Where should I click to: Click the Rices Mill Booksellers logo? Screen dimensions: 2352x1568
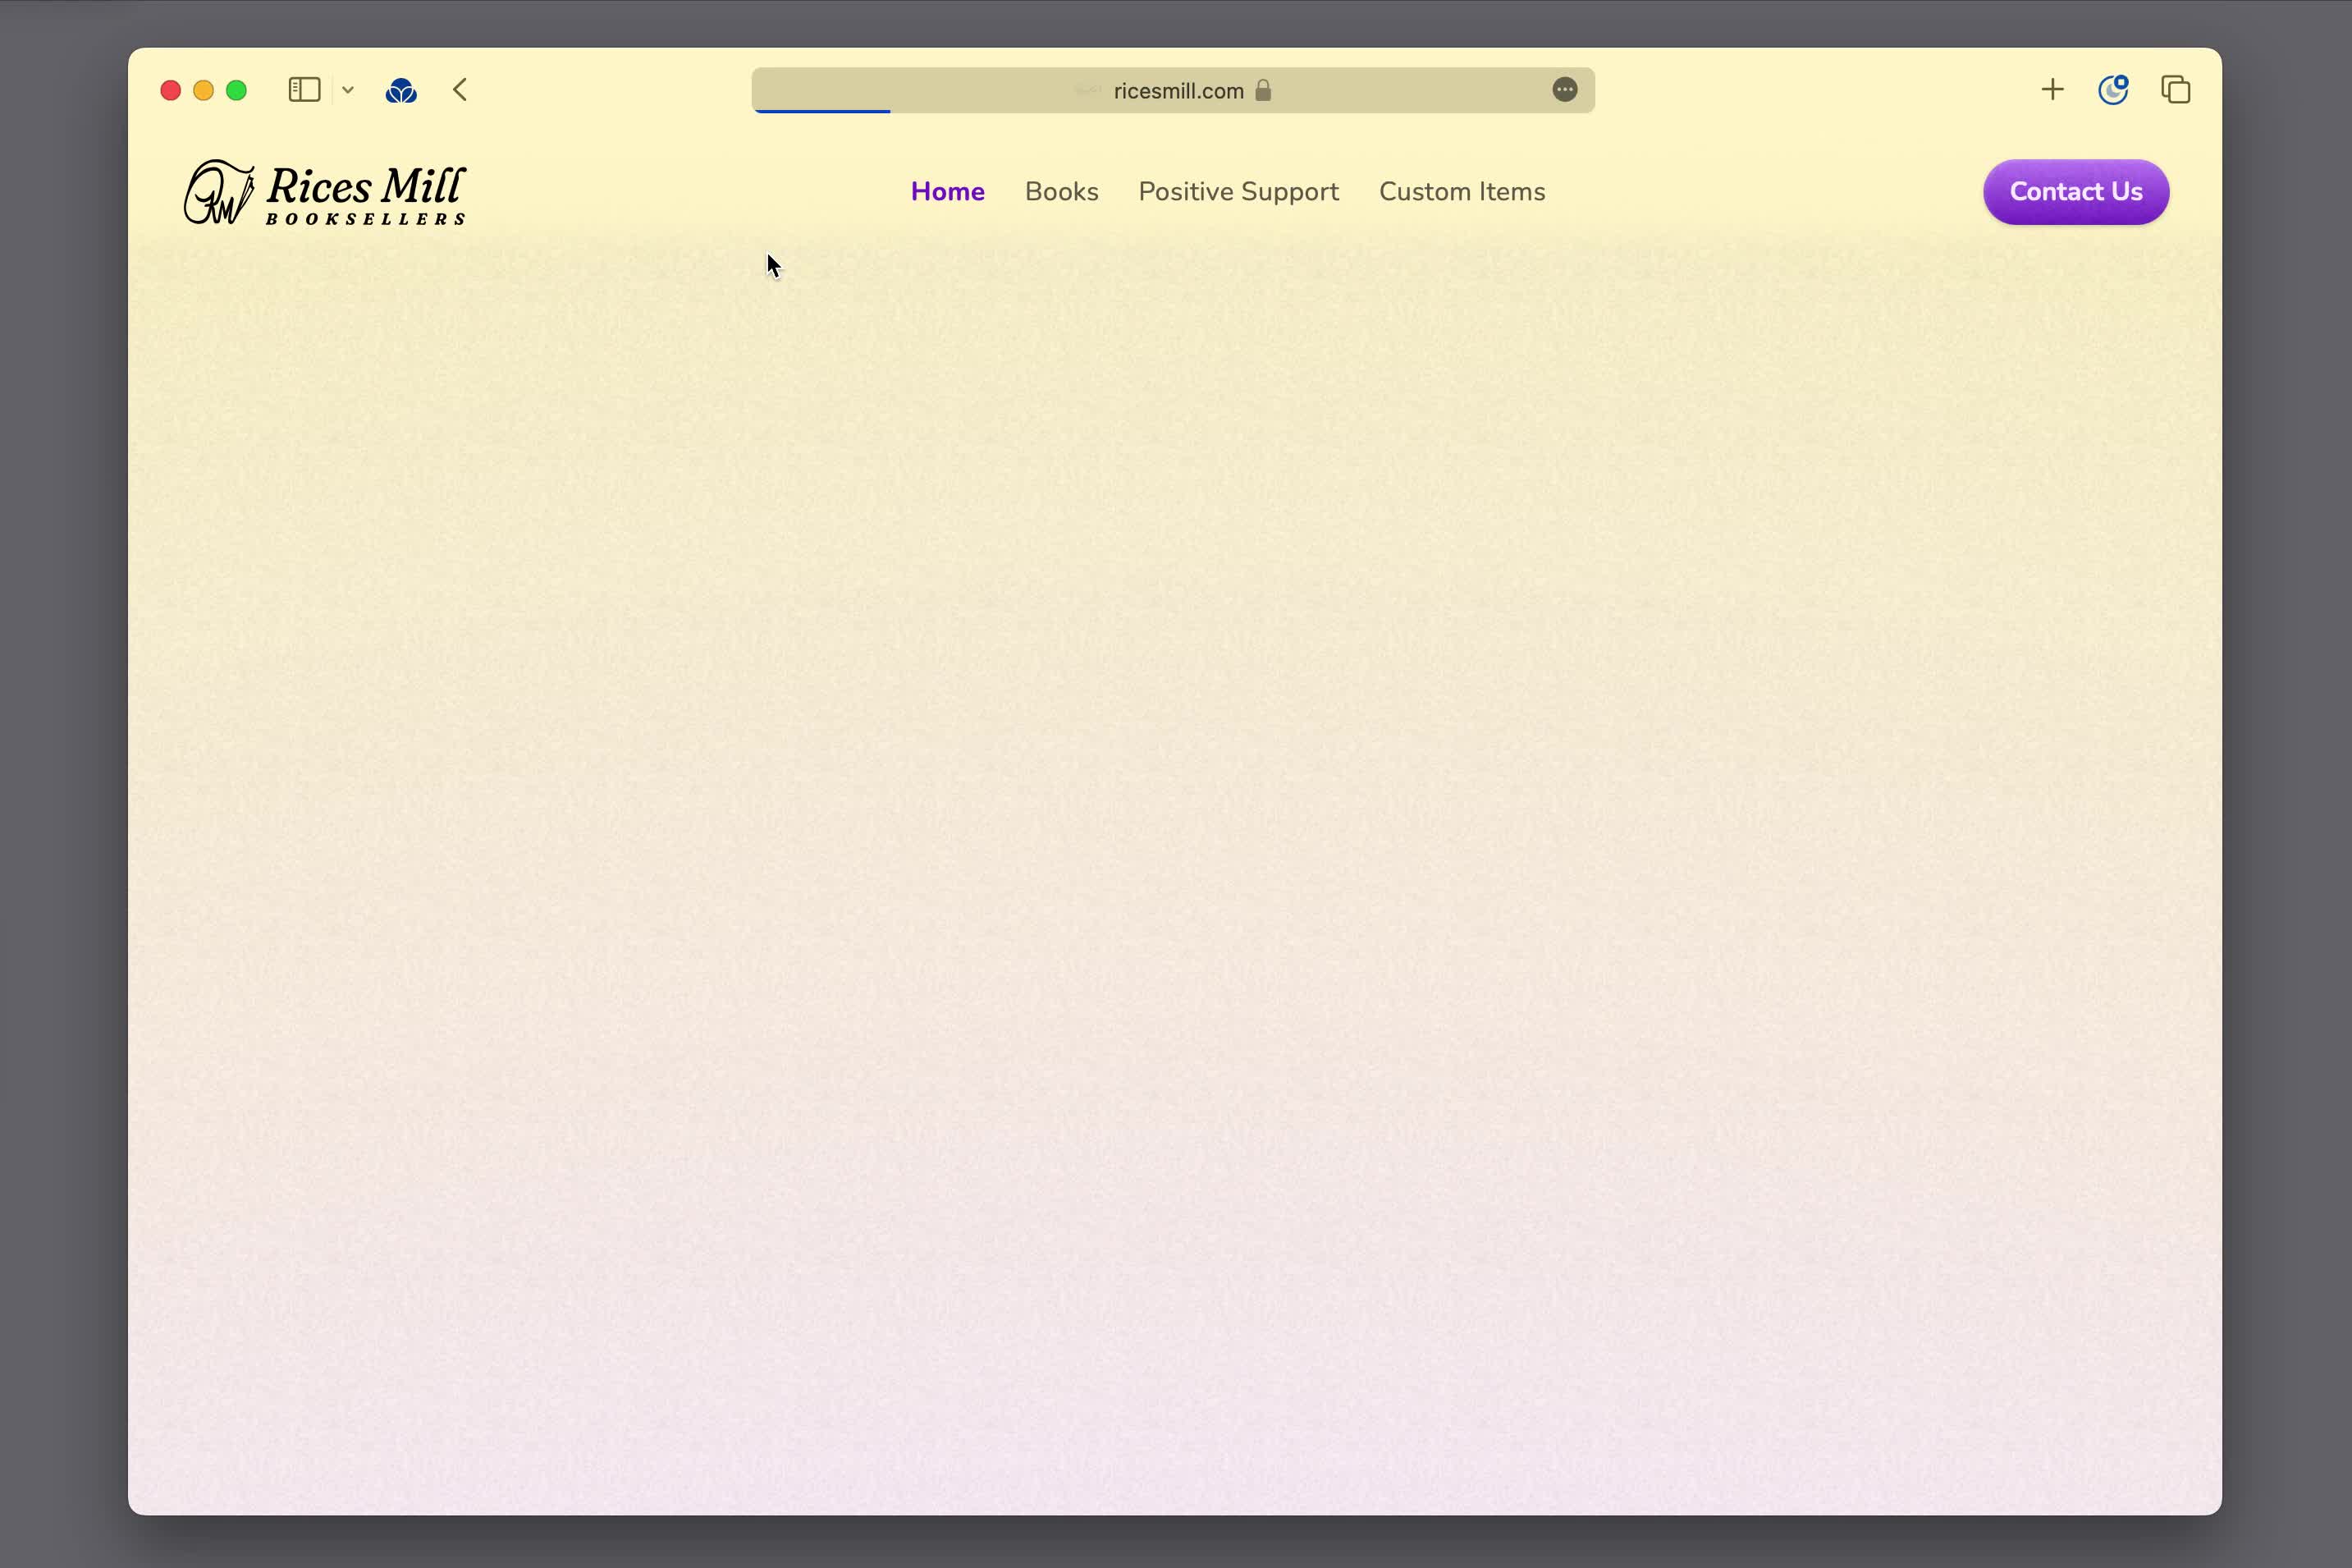[x=326, y=192]
